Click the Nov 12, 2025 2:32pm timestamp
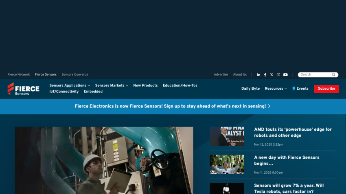346x194 pixels. point(269,144)
